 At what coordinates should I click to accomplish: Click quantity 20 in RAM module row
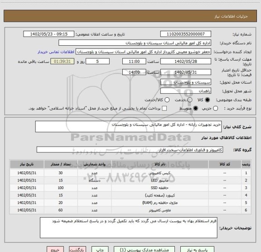pos(61,203)
